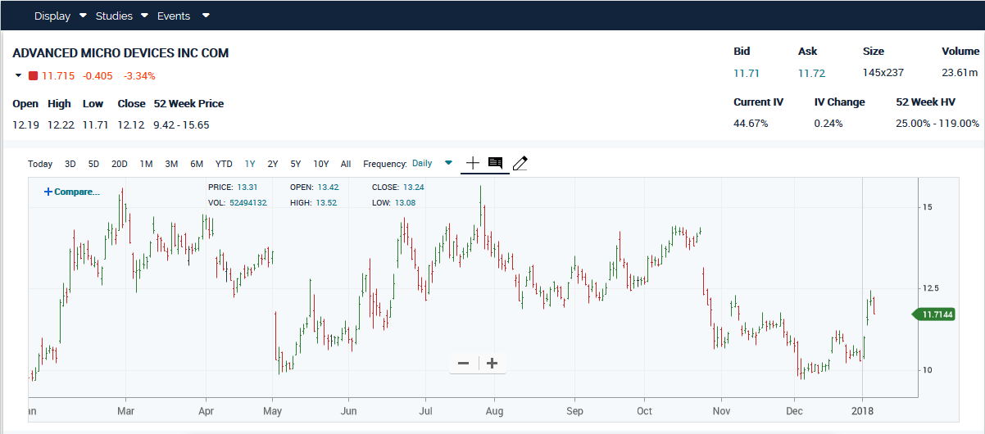The height and width of the screenshot is (434, 985).
Task: Open the Display menu
Action: (x=52, y=16)
